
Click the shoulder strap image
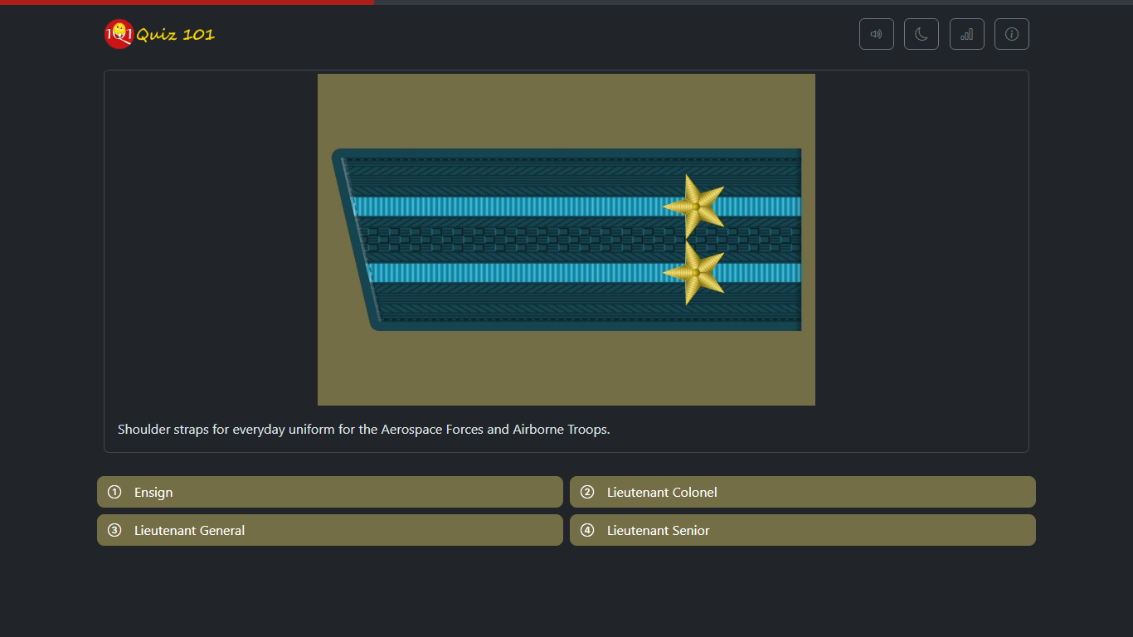tap(566, 239)
